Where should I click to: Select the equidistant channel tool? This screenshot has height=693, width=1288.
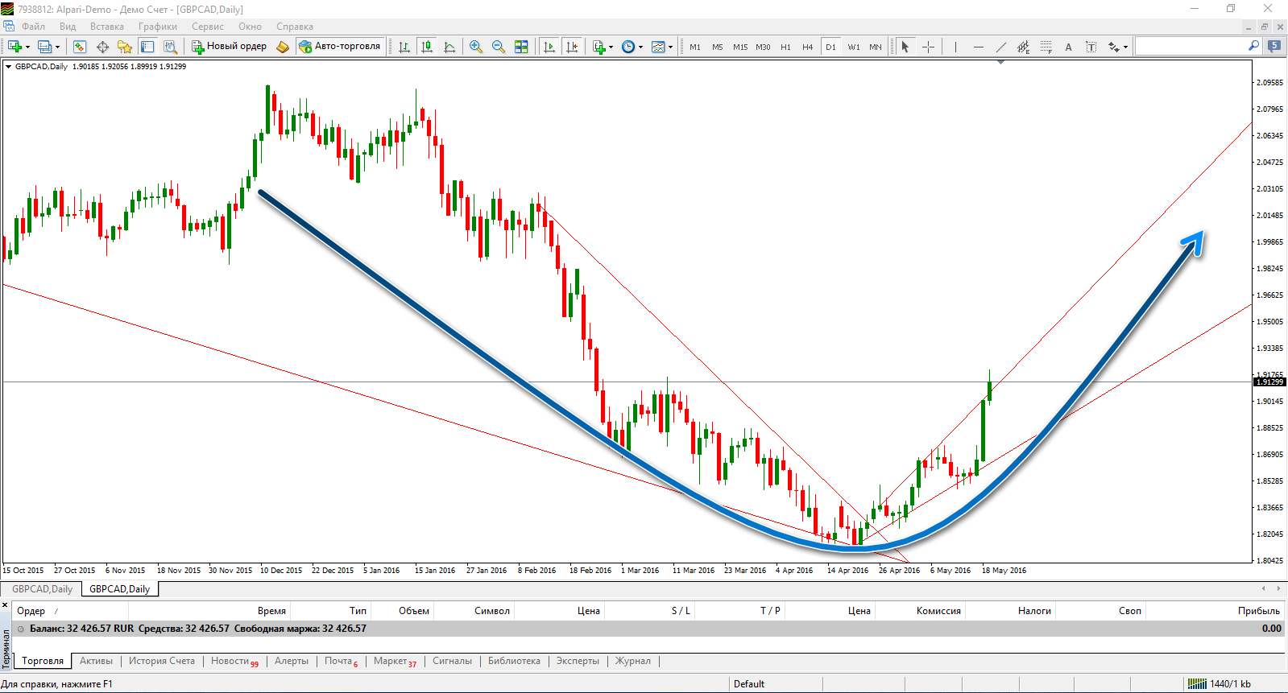click(1023, 47)
